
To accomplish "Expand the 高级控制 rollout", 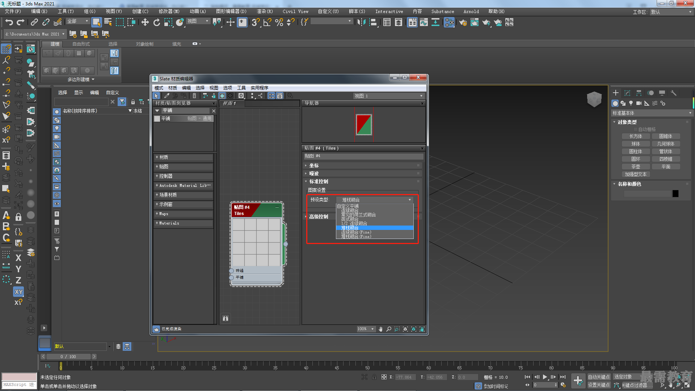I will pos(319,216).
